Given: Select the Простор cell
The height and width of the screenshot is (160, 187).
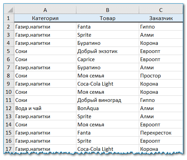Looking at the screenshot, I should [x=161, y=75].
